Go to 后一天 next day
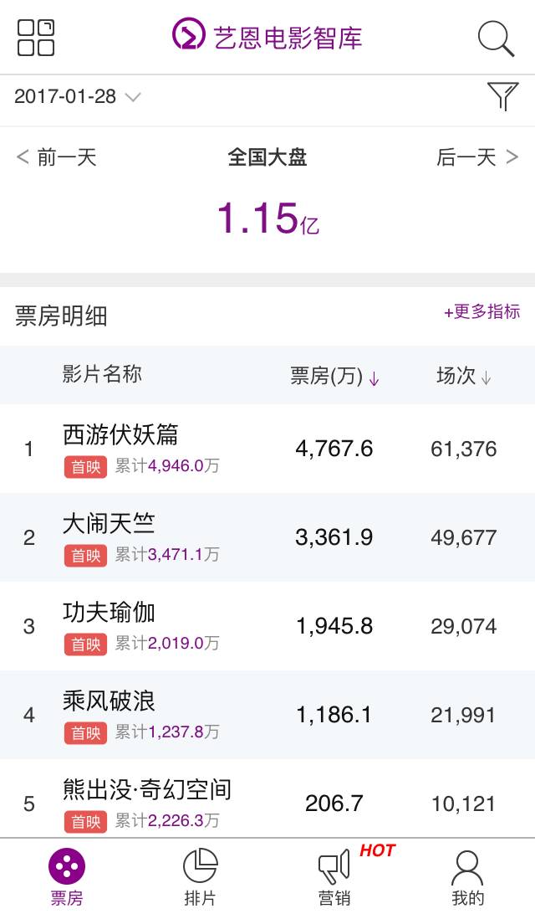Image resolution: width=535 pixels, height=919 pixels. [477, 157]
